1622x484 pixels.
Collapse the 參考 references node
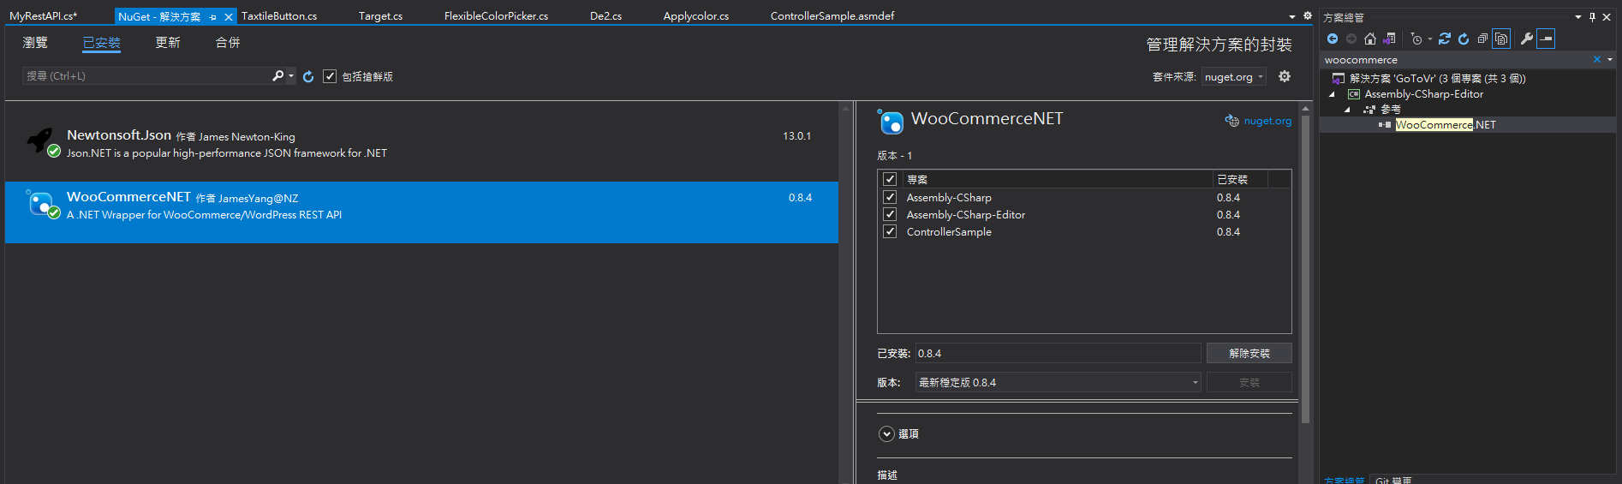1347,110
